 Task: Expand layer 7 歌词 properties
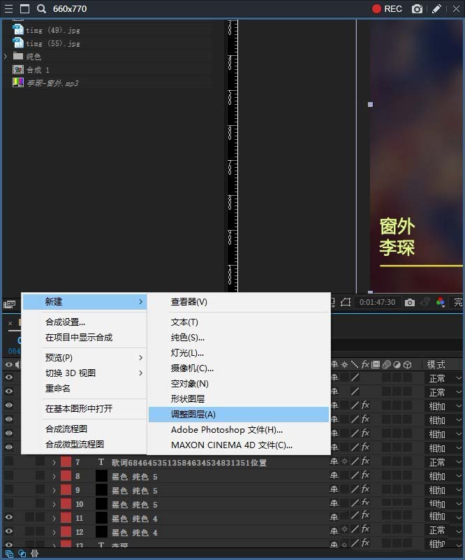click(54, 462)
